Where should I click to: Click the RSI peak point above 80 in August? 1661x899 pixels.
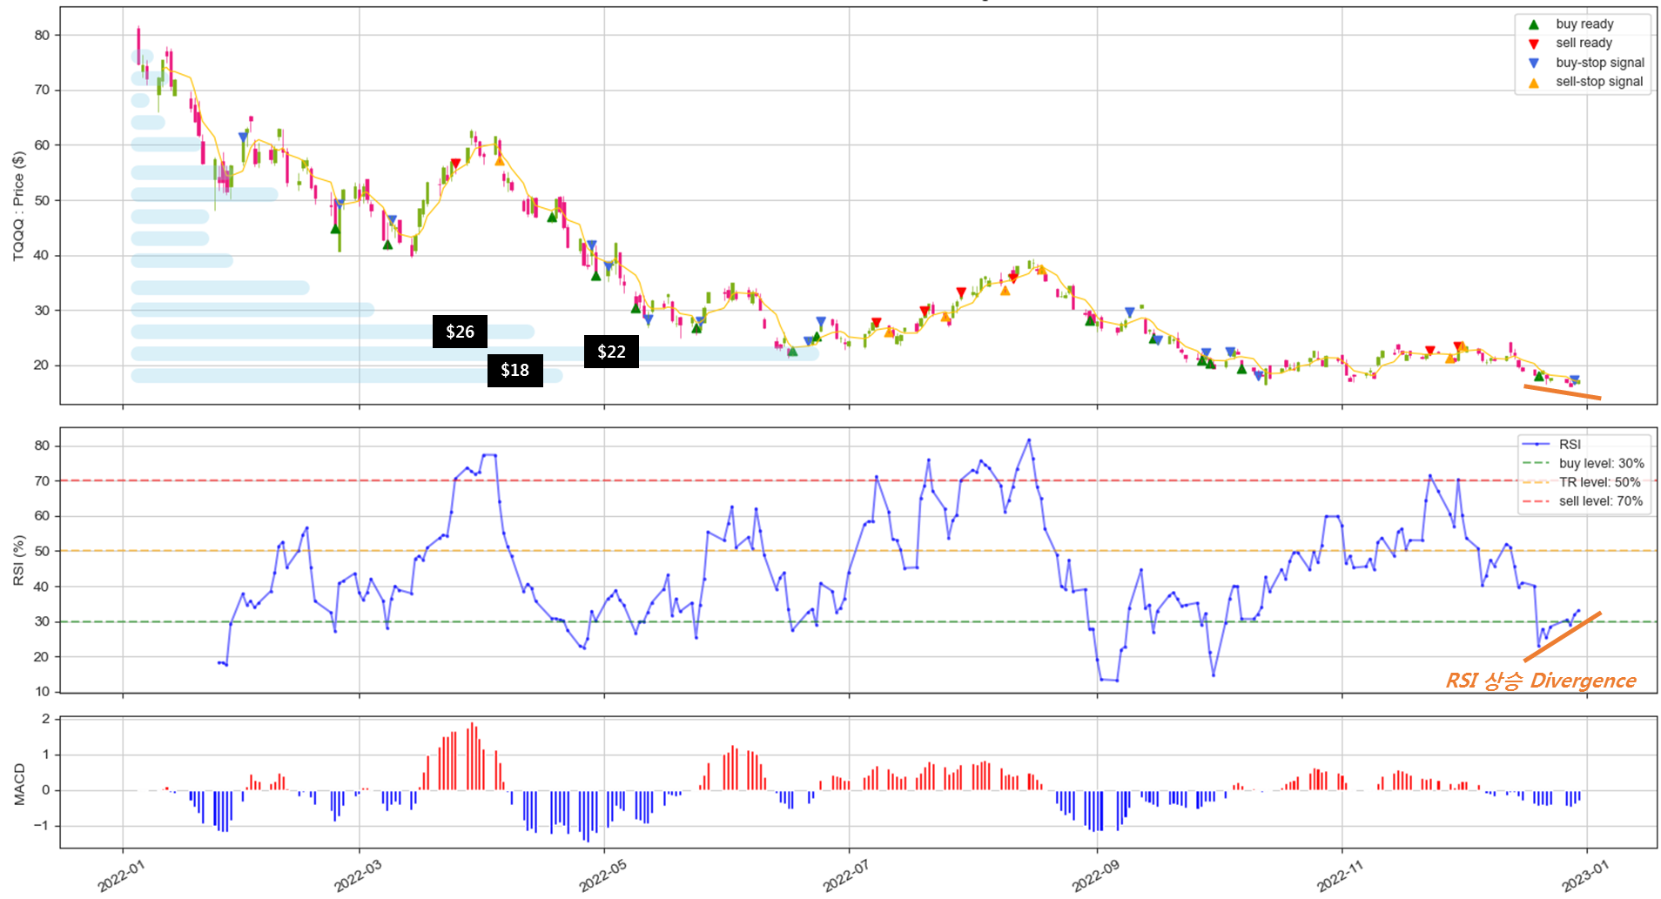tap(1029, 440)
